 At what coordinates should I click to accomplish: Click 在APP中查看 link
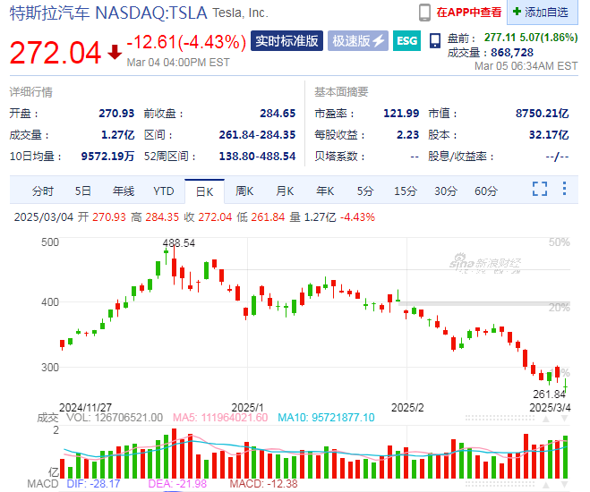pos(469,13)
